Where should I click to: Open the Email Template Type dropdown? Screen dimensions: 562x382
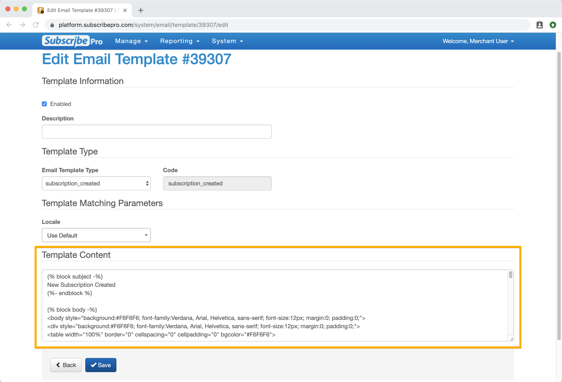[96, 183]
